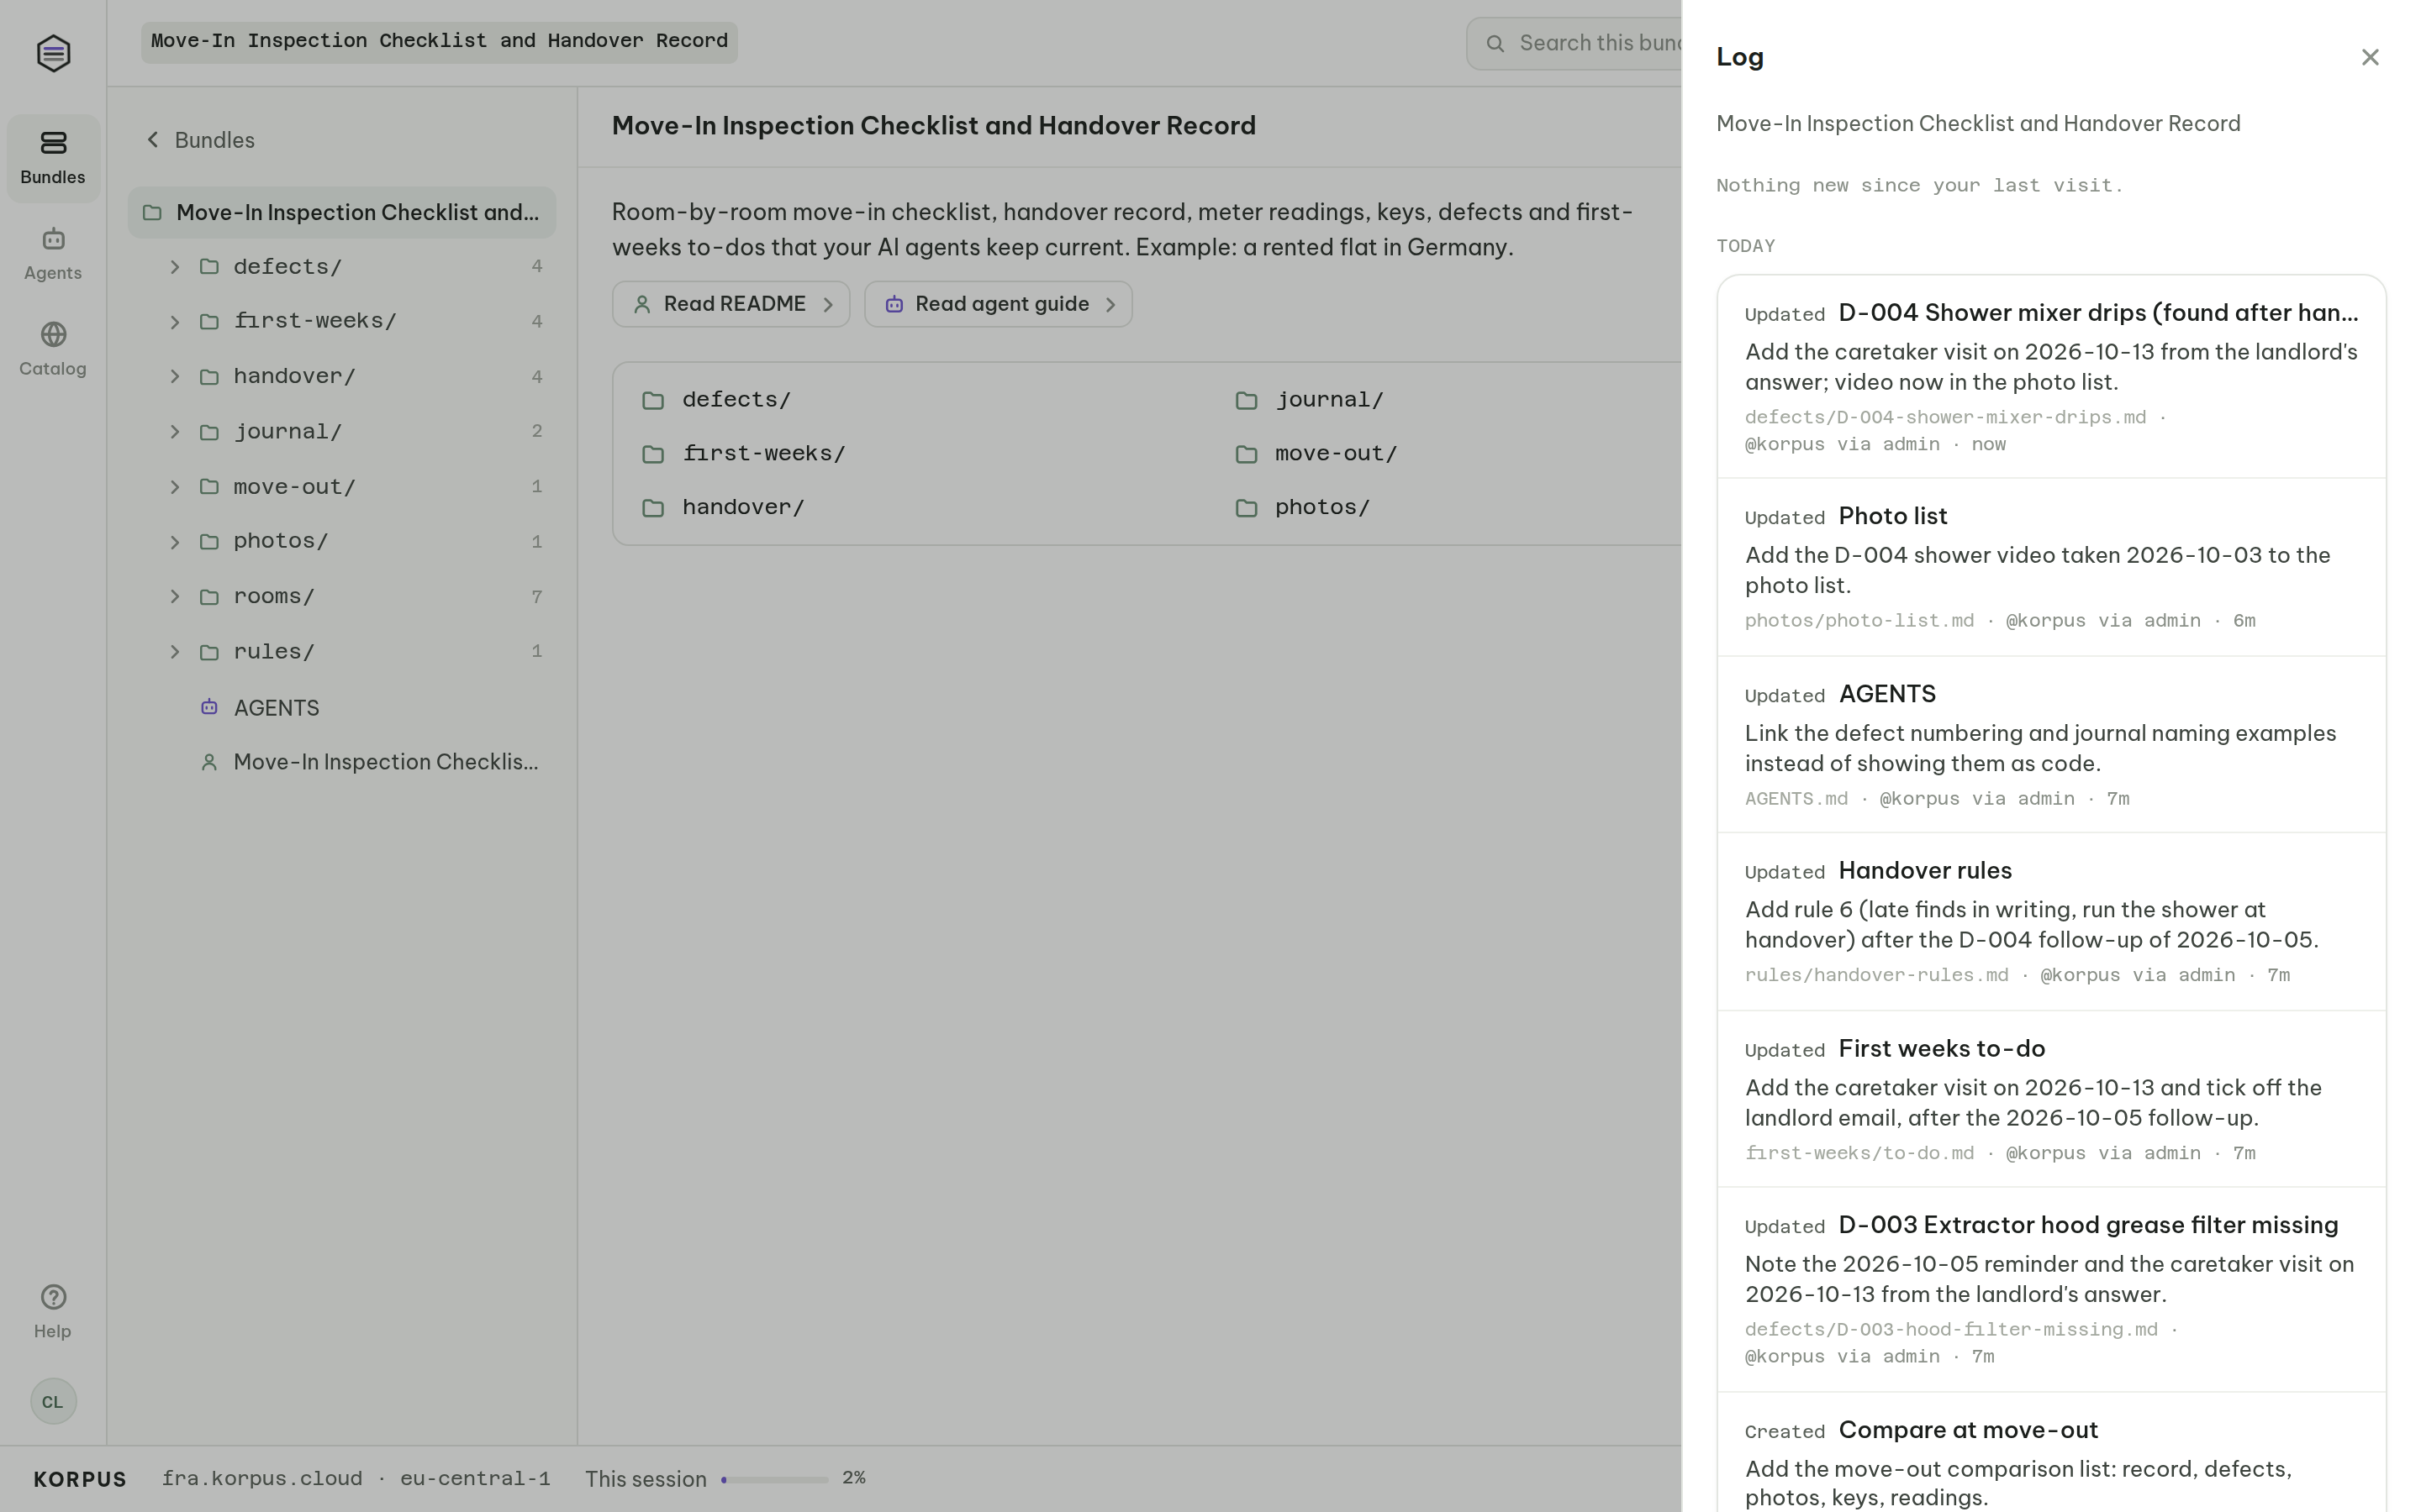Expand the rules/ folder chevron
The width and height of the screenshot is (2421, 1512).
[175, 652]
